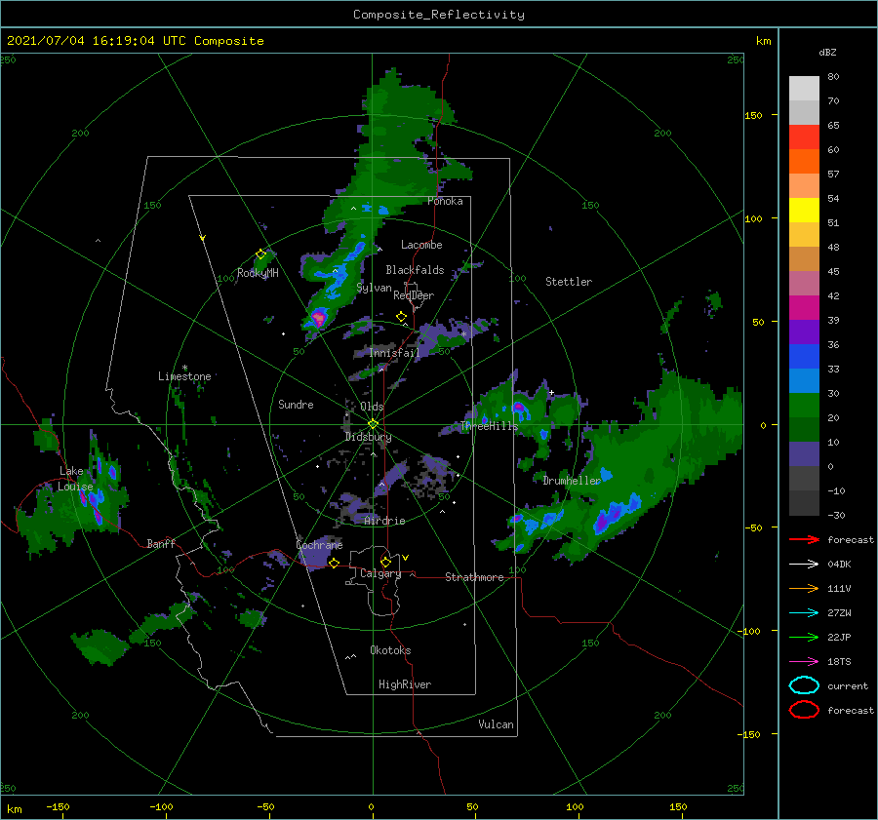Viewport: 878px width, 820px height.
Task: Select the cyan 27ZW arrow in legend
Action: tap(804, 613)
